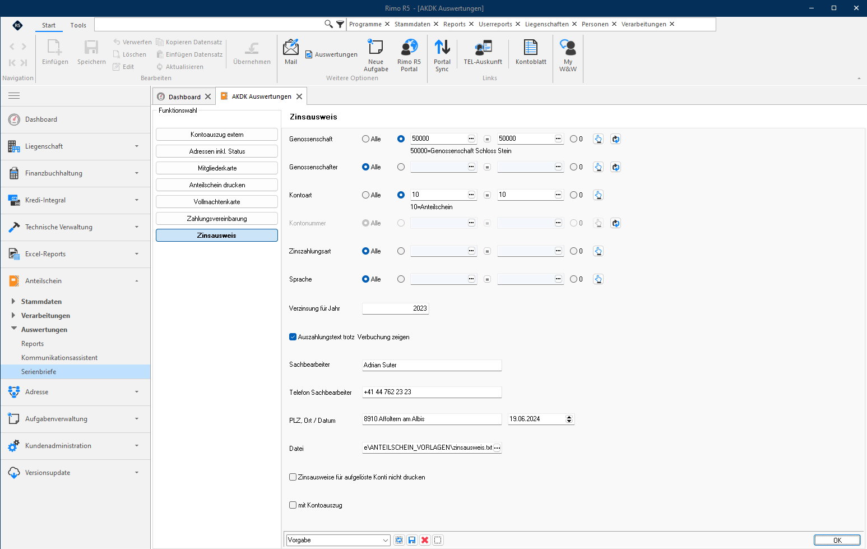The image size is (867, 549).
Task: Uncheck Auszahlungstext trotz Verbuchung zeigen
Action: [293, 337]
